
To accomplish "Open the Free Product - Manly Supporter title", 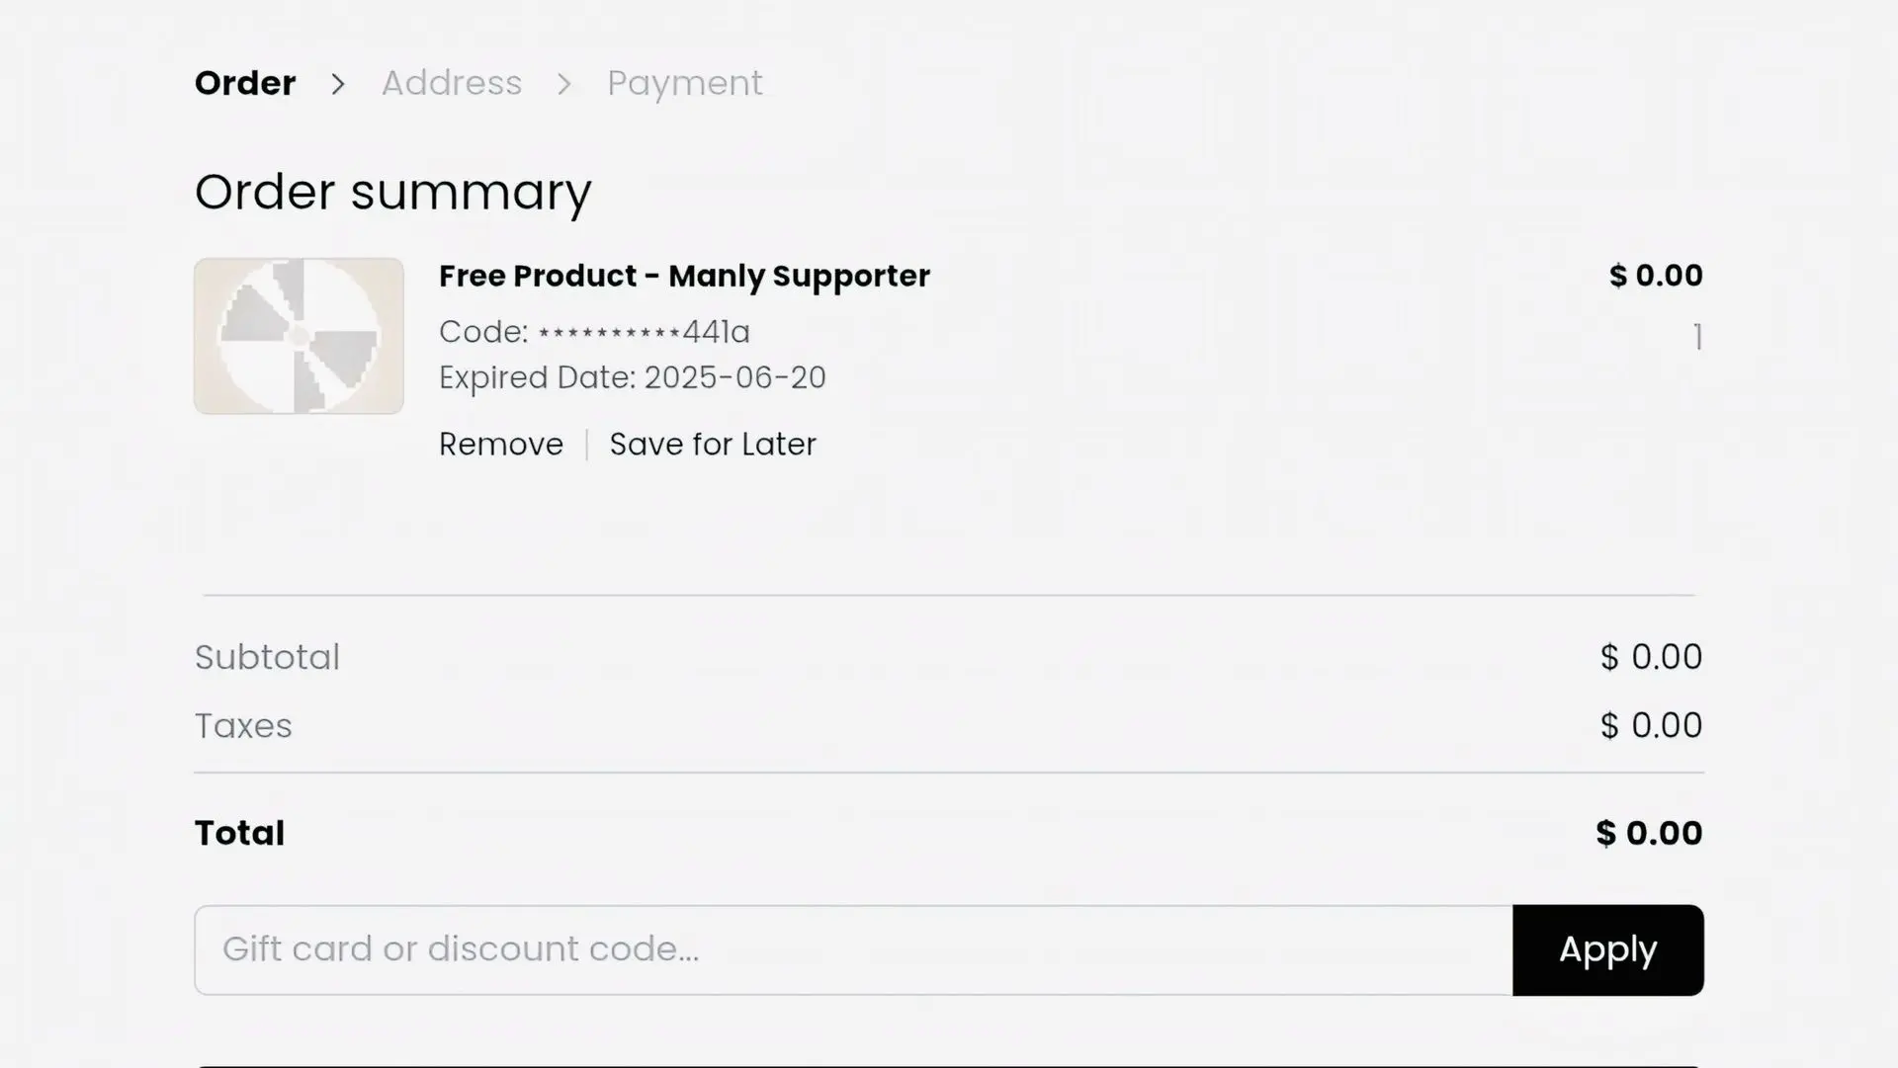I will [684, 276].
